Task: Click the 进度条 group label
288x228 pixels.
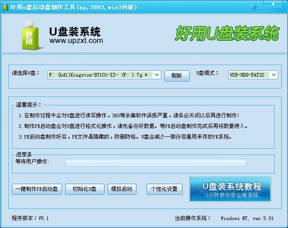Action: (24, 154)
